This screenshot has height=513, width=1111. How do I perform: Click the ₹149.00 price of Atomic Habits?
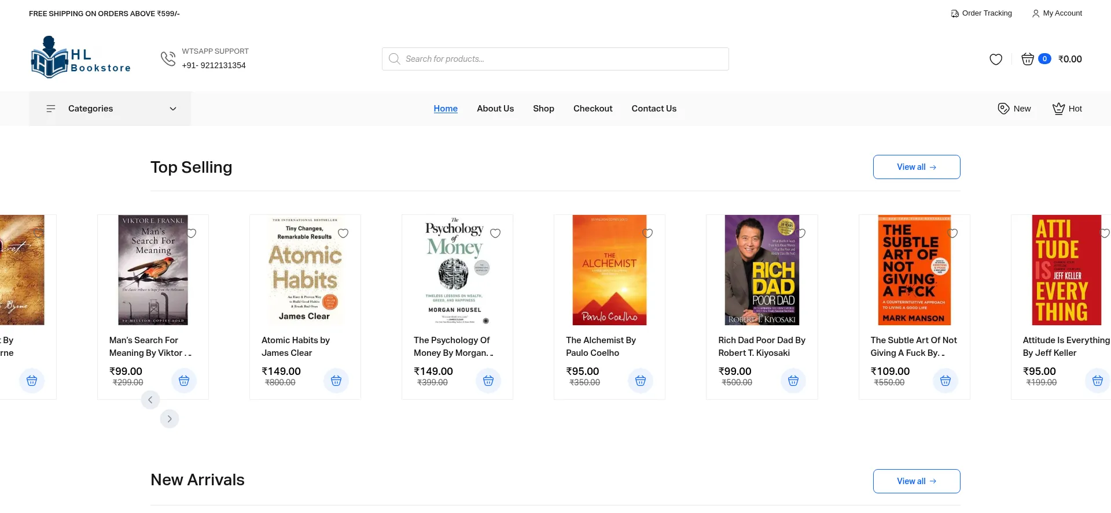281,371
